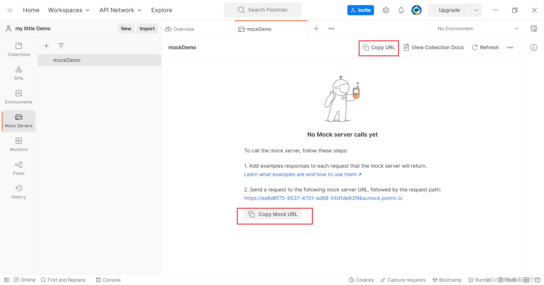Screen dimensions: 544x285
Task: Select the Monitors sidebar icon
Action: (18, 144)
